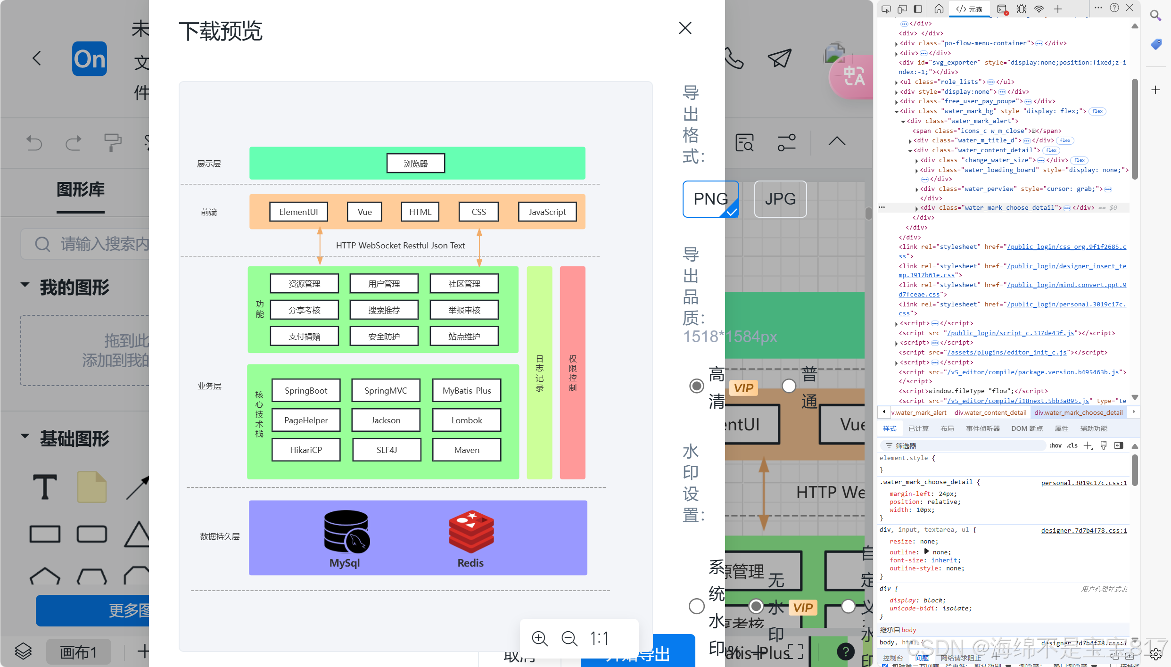
Task: Click the back arrow icon
Action: (x=37, y=58)
